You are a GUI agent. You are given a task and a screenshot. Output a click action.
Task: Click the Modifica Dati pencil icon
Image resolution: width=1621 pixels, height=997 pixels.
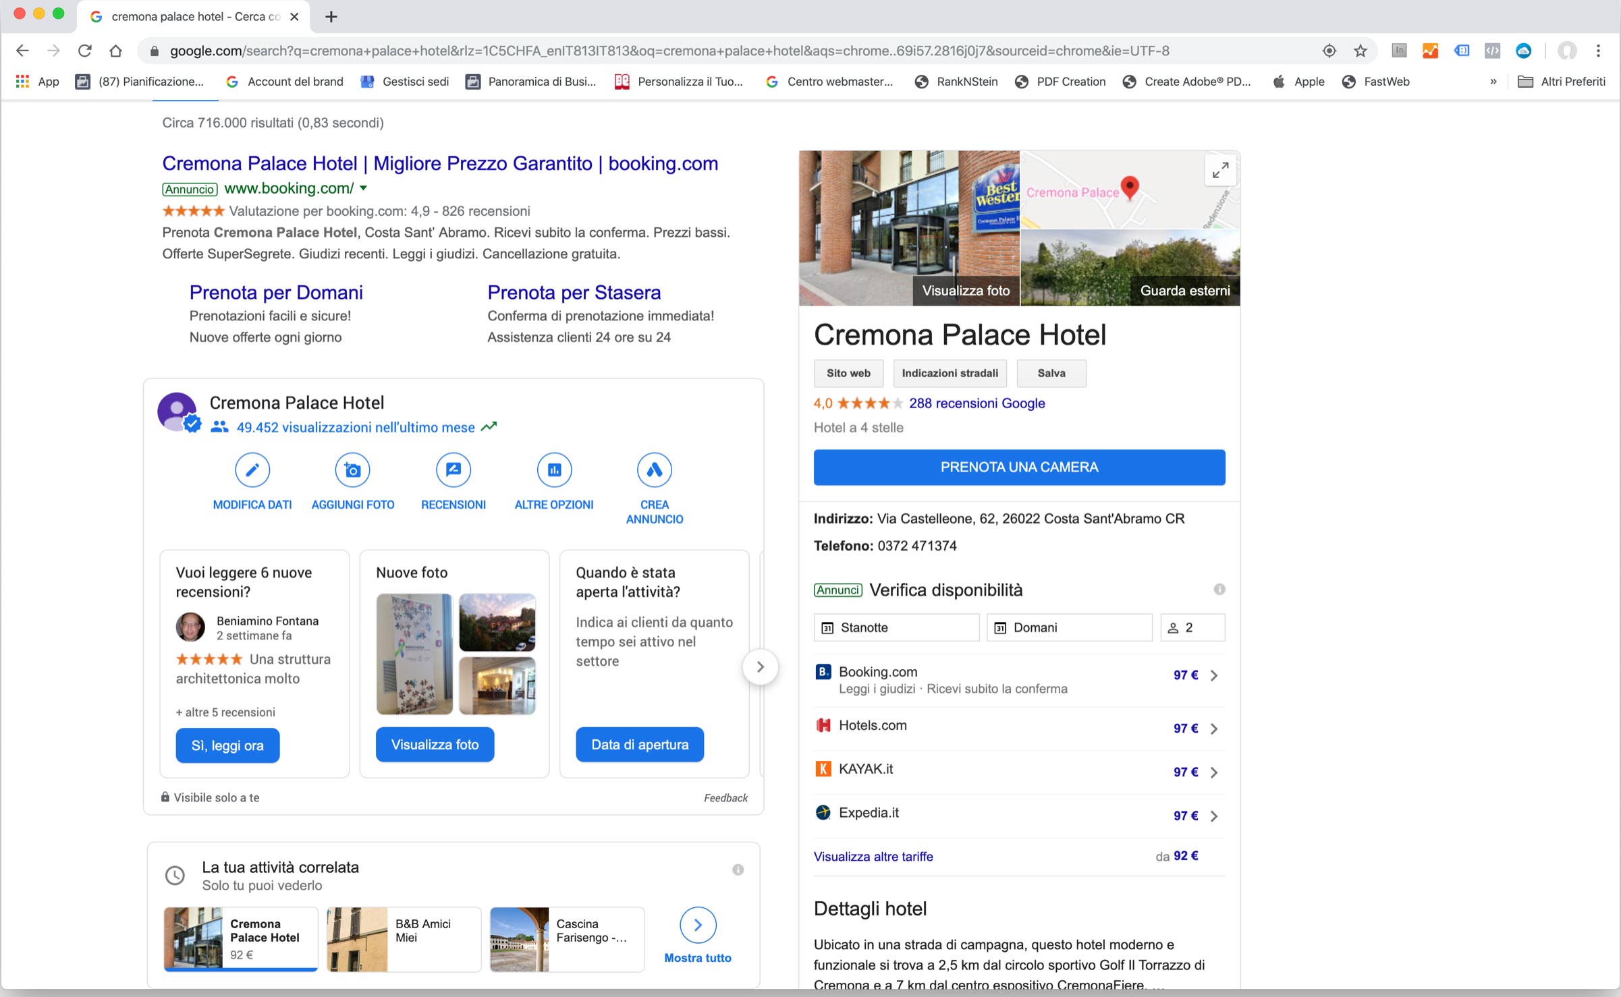point(252,470)
